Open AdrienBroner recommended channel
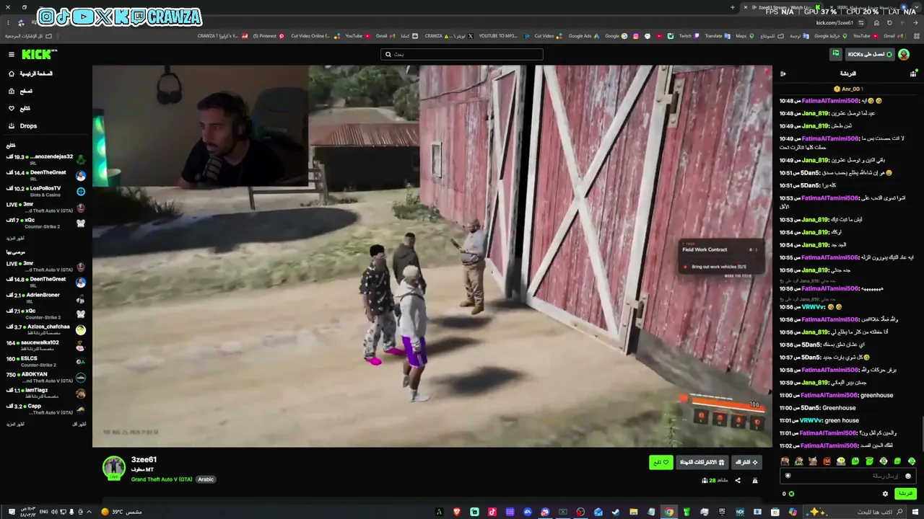 (46, 298)
